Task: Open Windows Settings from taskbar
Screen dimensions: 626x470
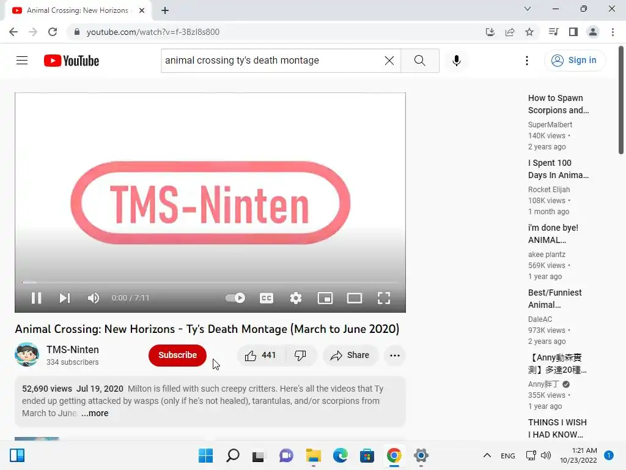Action: [x=421, y=455]
